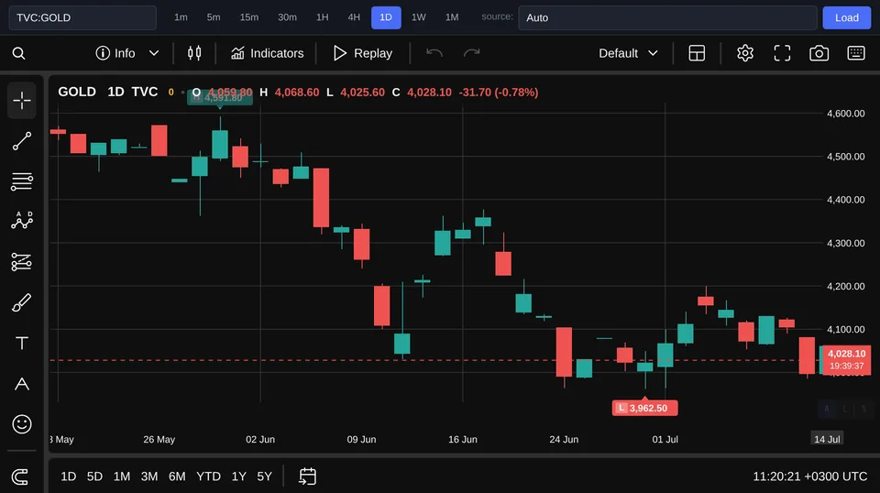Image resolution: width=880 pixels, height=493 pixels.
Task: Set range to 6M
Action: pos(177,477)
